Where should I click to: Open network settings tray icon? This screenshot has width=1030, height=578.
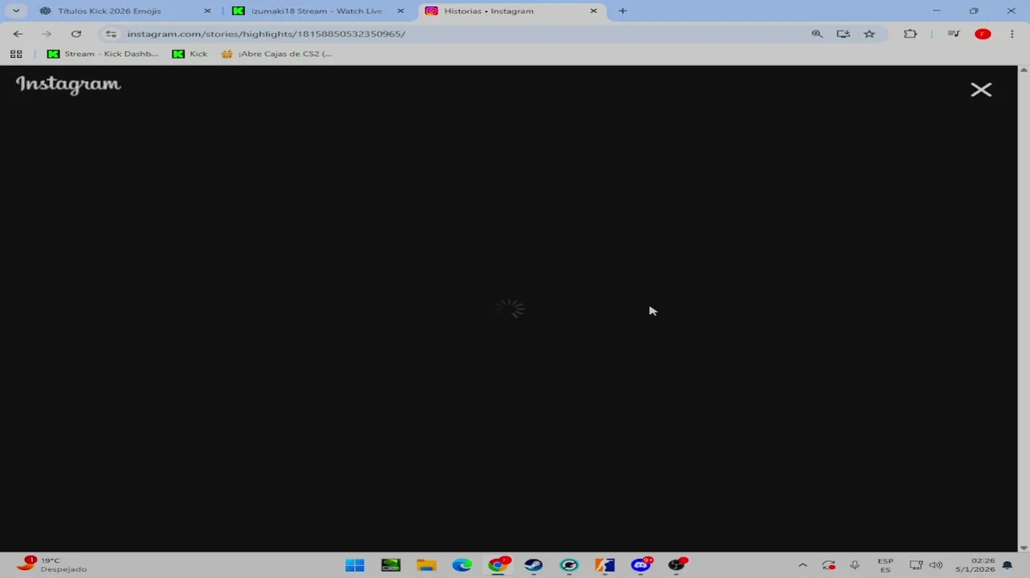pos(916,565)
